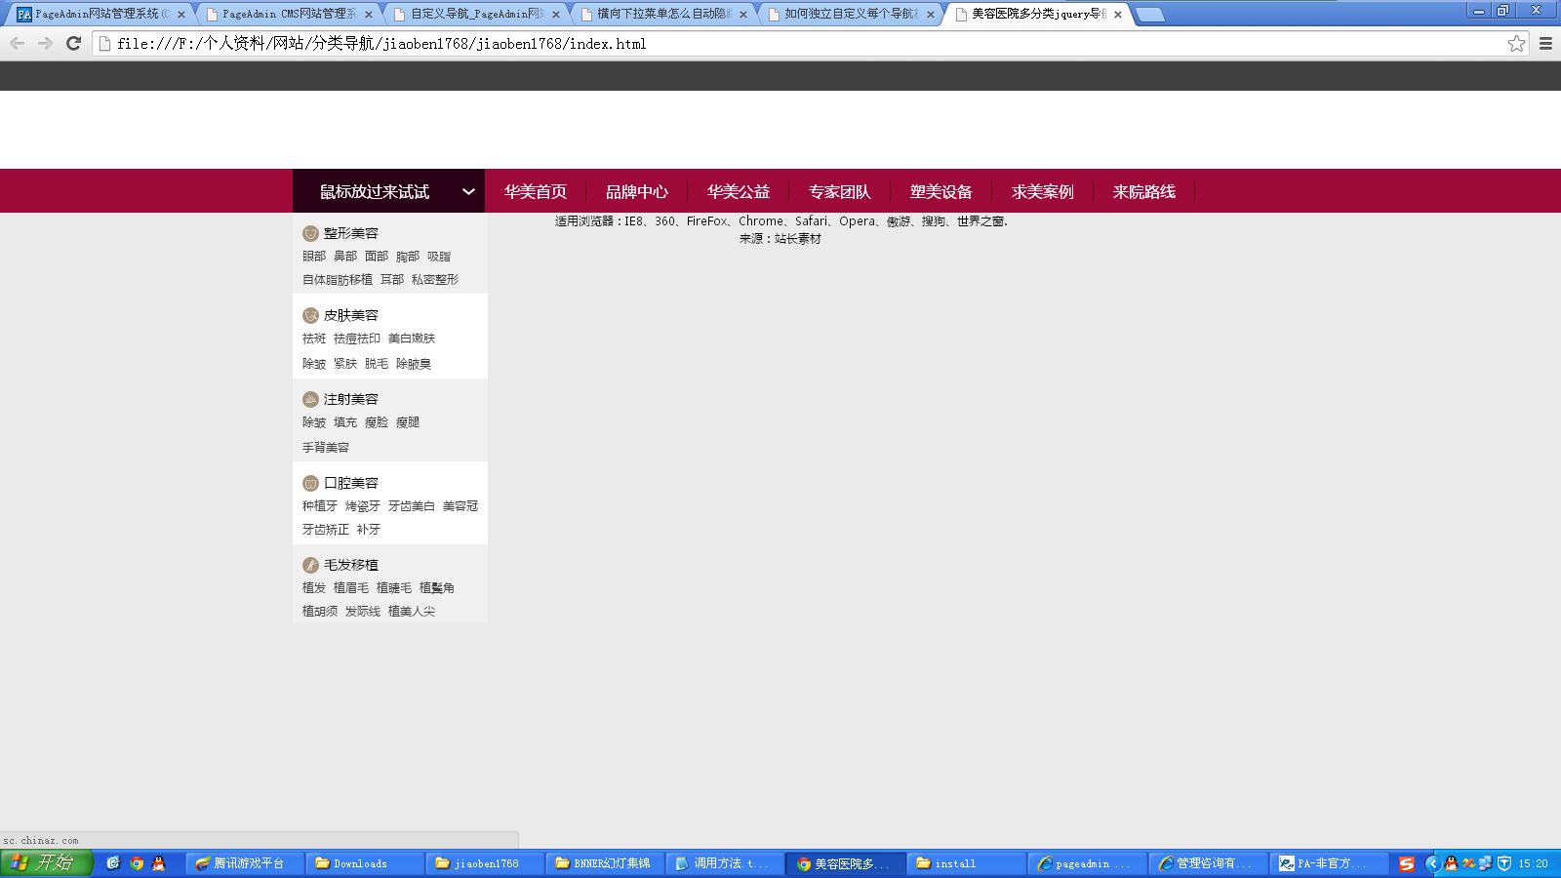Click the 皮肤美容 category icon
Image resolution: width=1561 pixels, height=878 pixels.
[310, 315]
